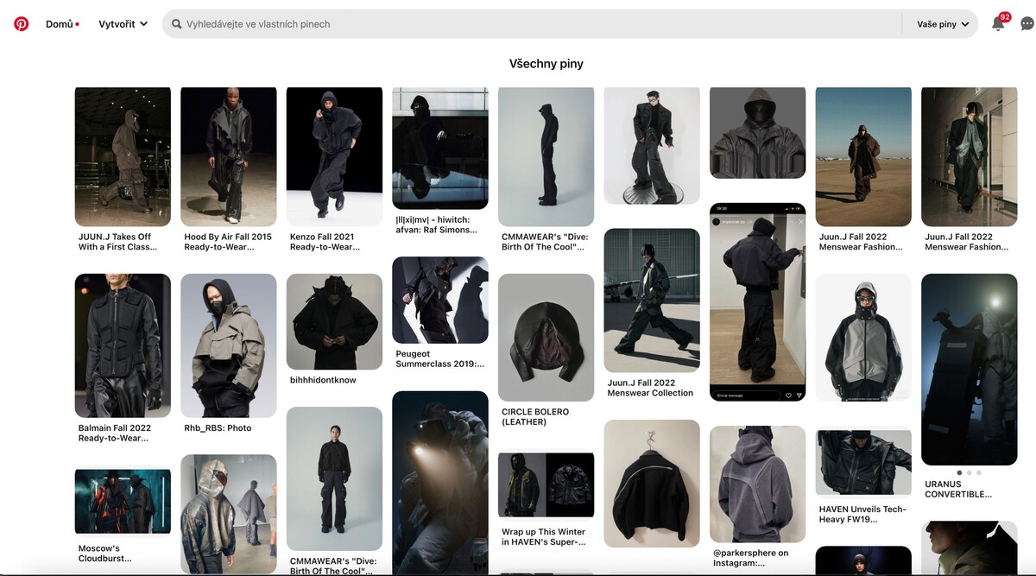1036x576 pixels.
Task: Open the bihhhidontknow pin image
Action: (334, 321)
